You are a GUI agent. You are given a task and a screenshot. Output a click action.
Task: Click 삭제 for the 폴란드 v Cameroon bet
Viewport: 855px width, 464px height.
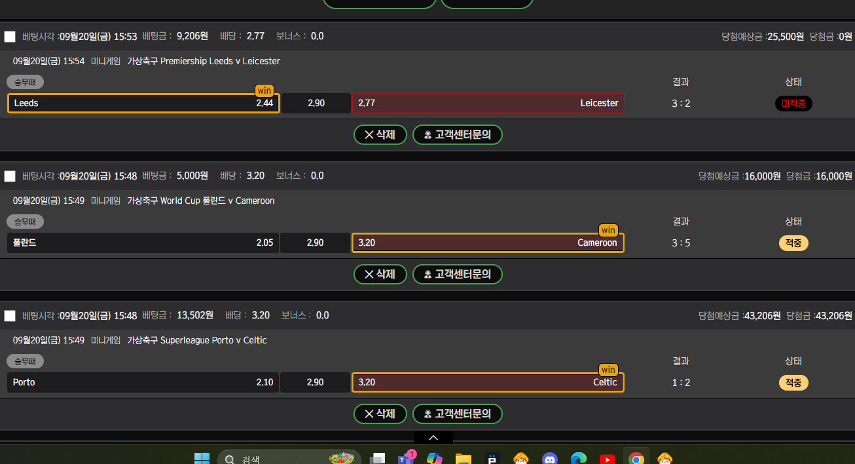pos(380,275)
